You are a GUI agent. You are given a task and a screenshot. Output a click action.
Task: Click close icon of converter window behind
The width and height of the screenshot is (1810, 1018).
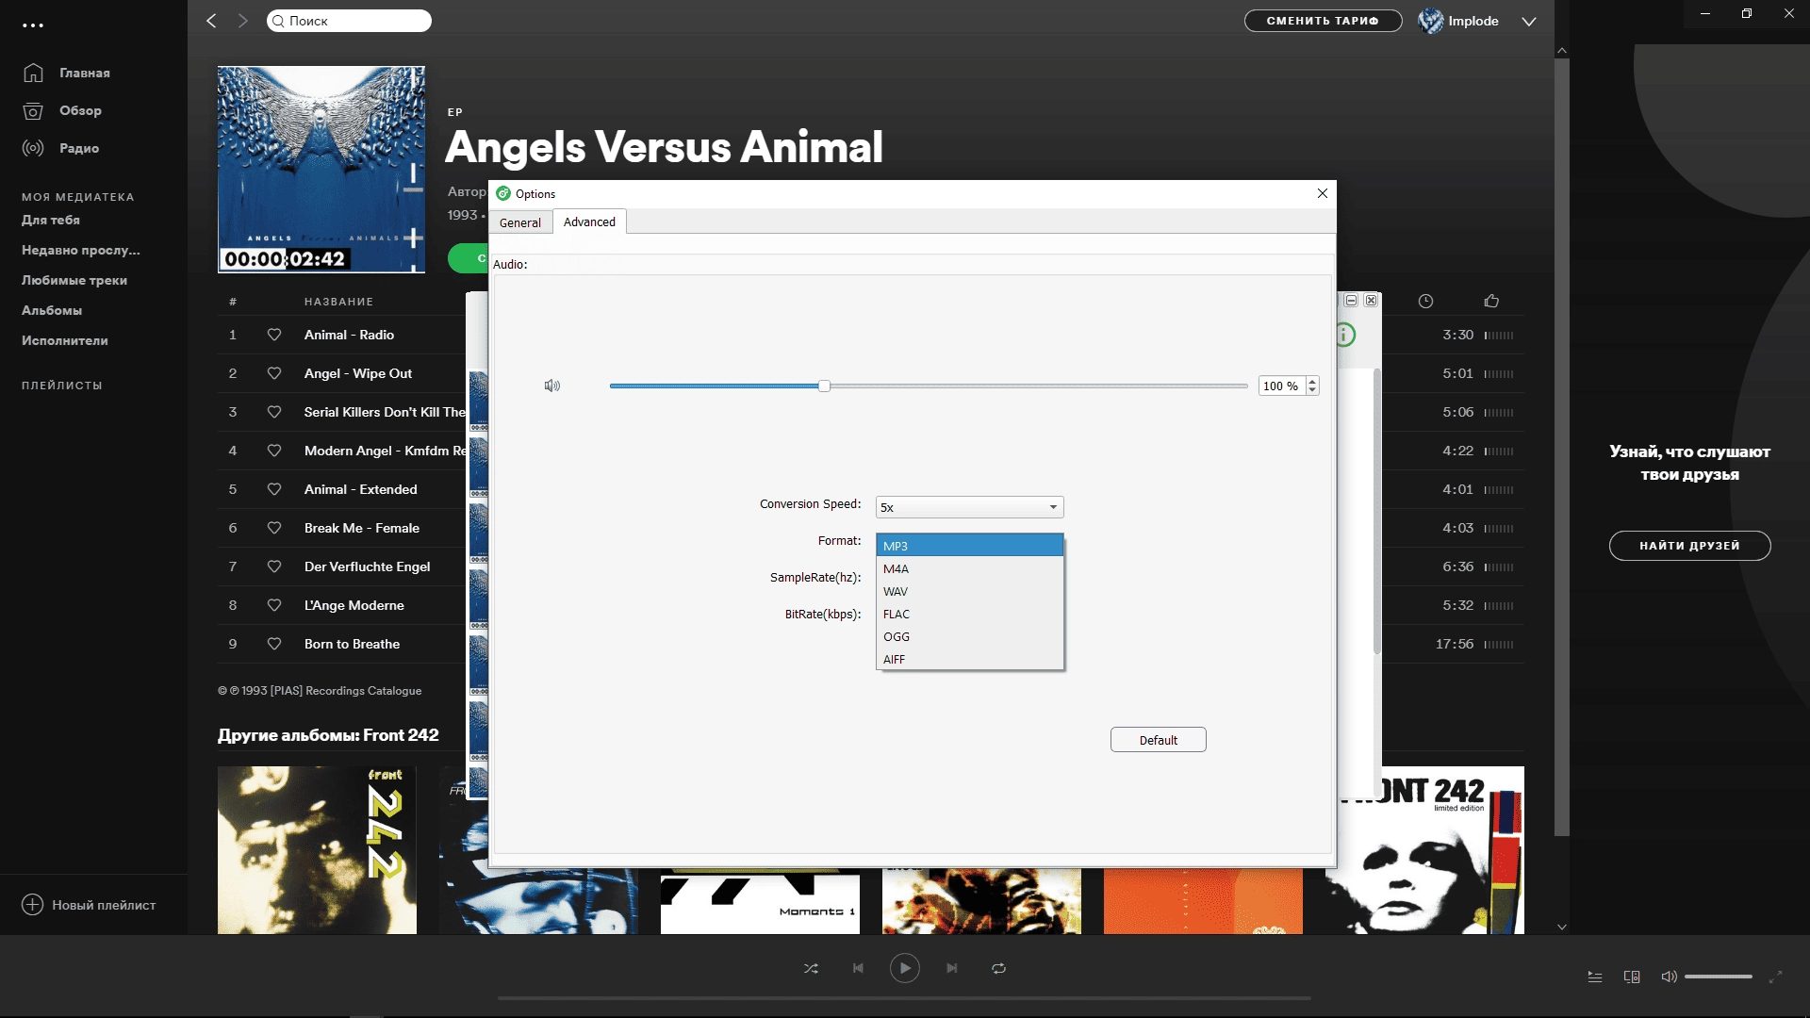pyautogui.click(x=1371, y=300)
